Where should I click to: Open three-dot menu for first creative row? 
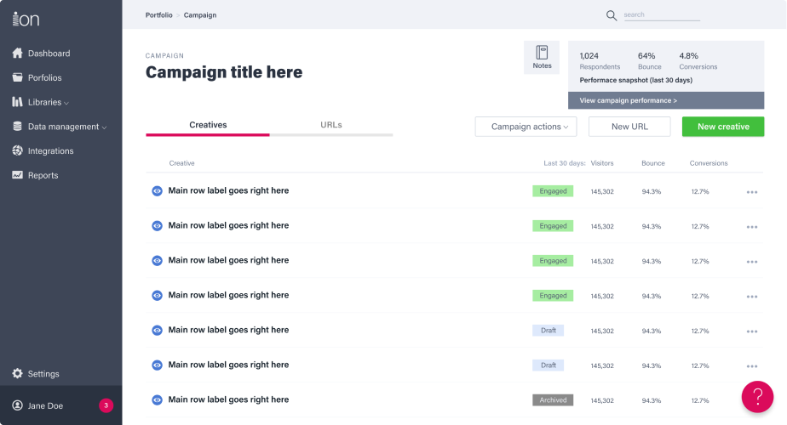[752, 192]
